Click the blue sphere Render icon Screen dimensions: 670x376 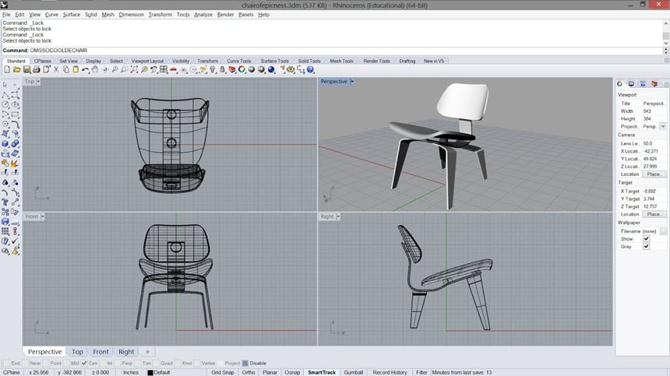[x=271, y=69]
